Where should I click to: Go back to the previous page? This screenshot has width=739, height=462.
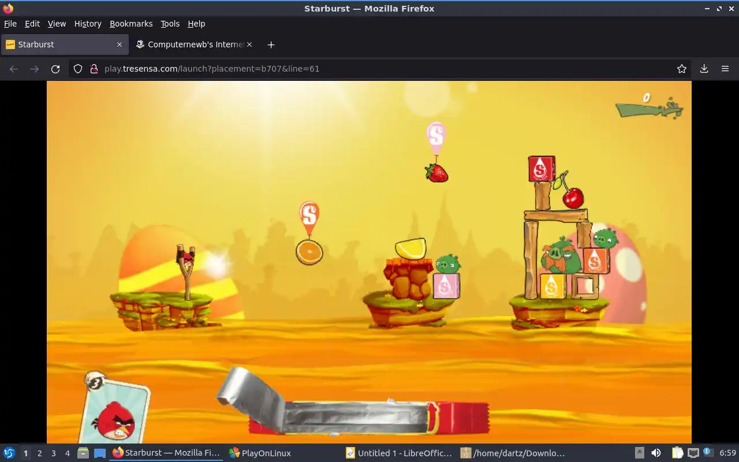coord(14,69)
